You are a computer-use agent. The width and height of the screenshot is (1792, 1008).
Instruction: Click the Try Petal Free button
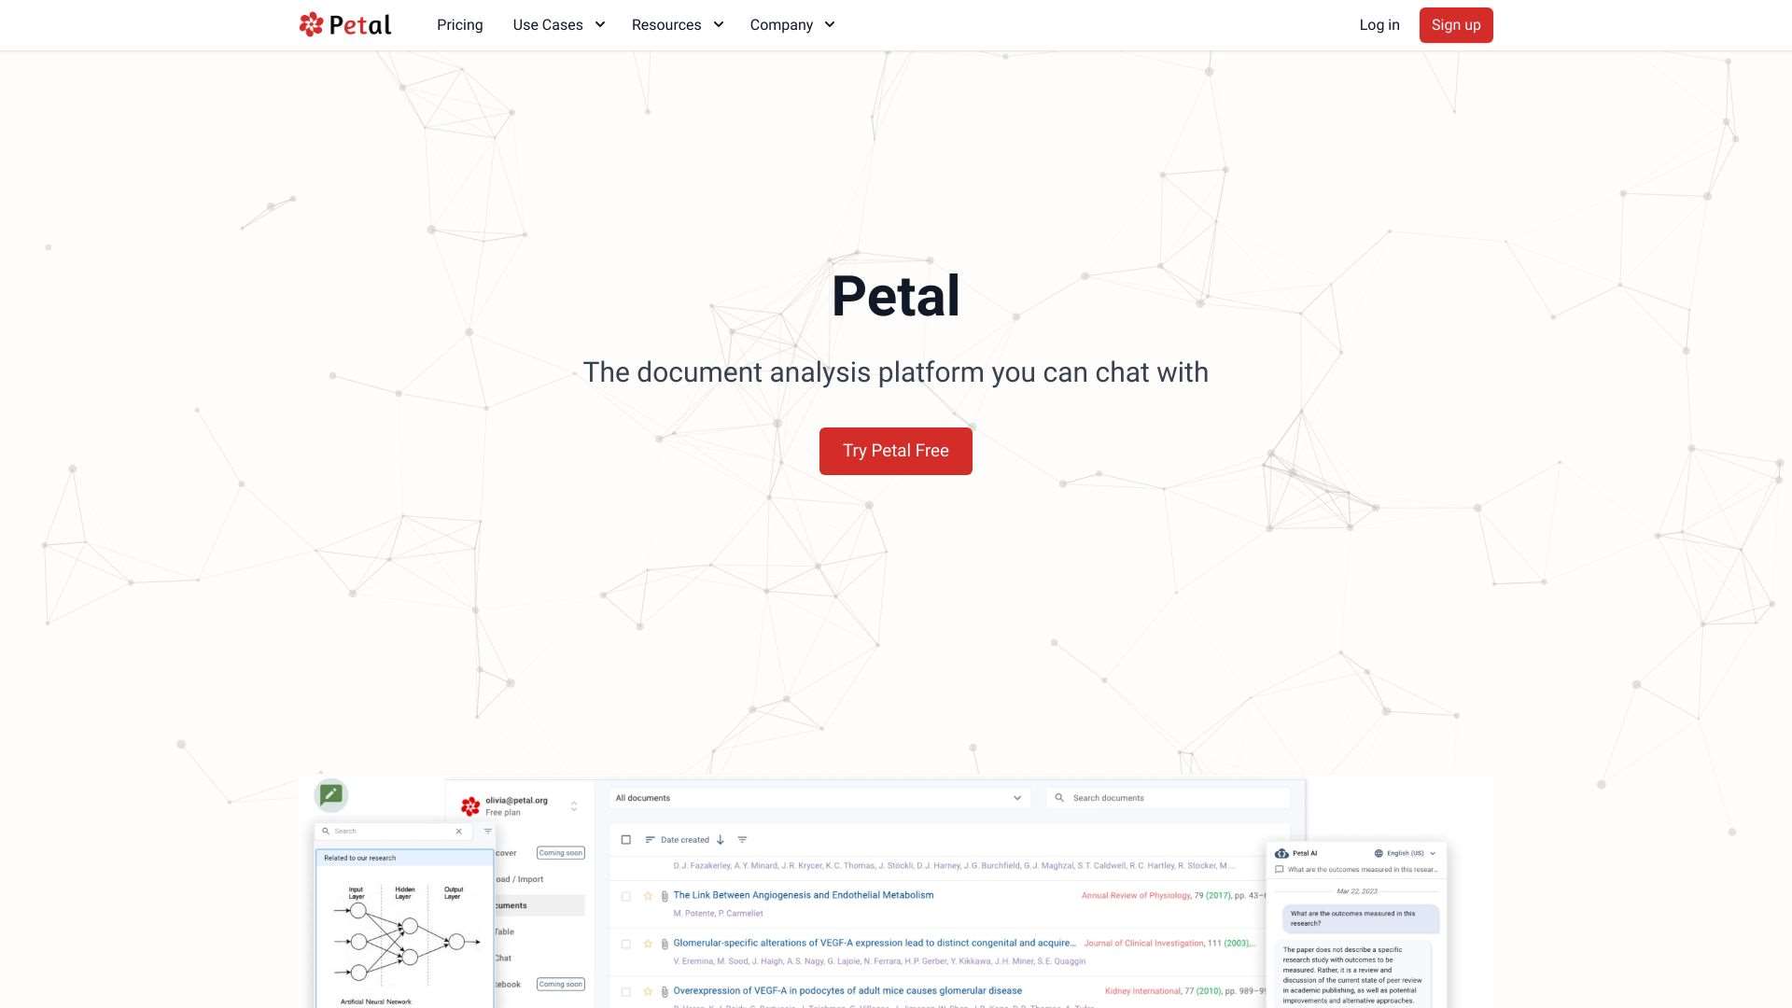click(x=895, y=451)
